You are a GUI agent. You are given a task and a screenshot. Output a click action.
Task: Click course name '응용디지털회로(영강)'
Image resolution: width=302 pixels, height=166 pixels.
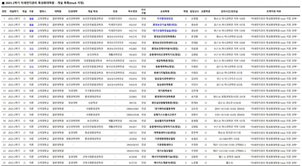(x=165, y=73)
